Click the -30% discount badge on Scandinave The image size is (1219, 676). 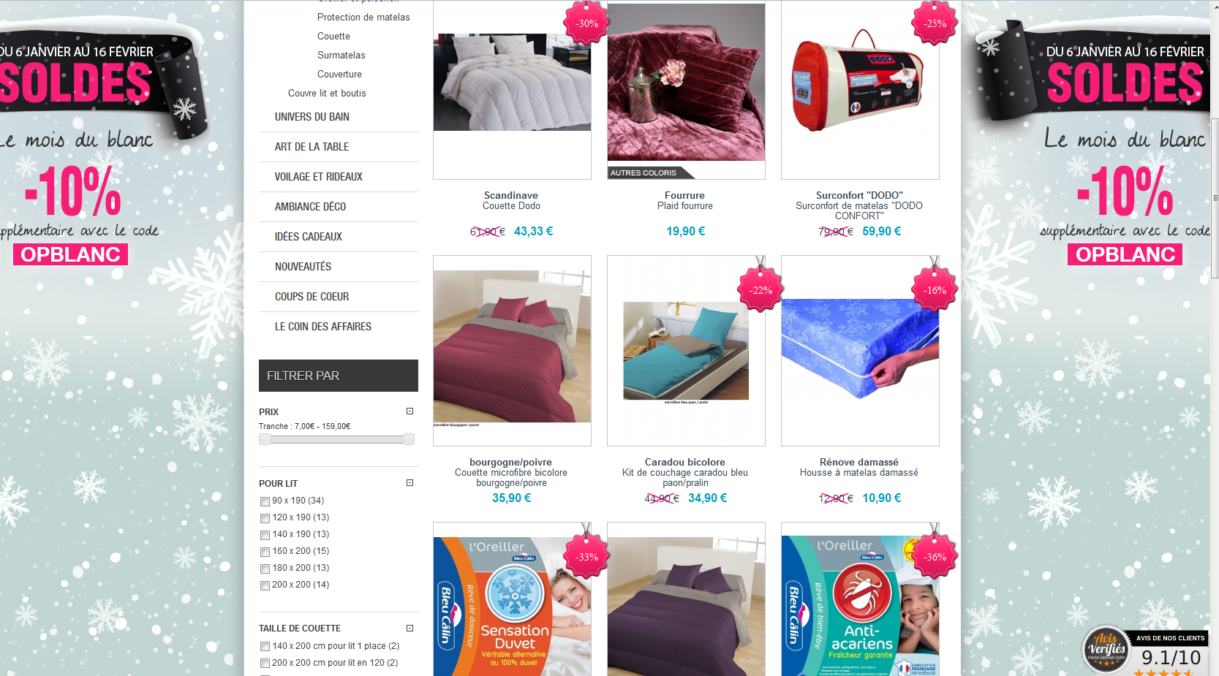point(586,23)
